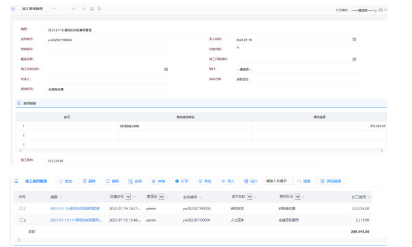Open the 打印模板 print template dropdown

click(364, 10)
